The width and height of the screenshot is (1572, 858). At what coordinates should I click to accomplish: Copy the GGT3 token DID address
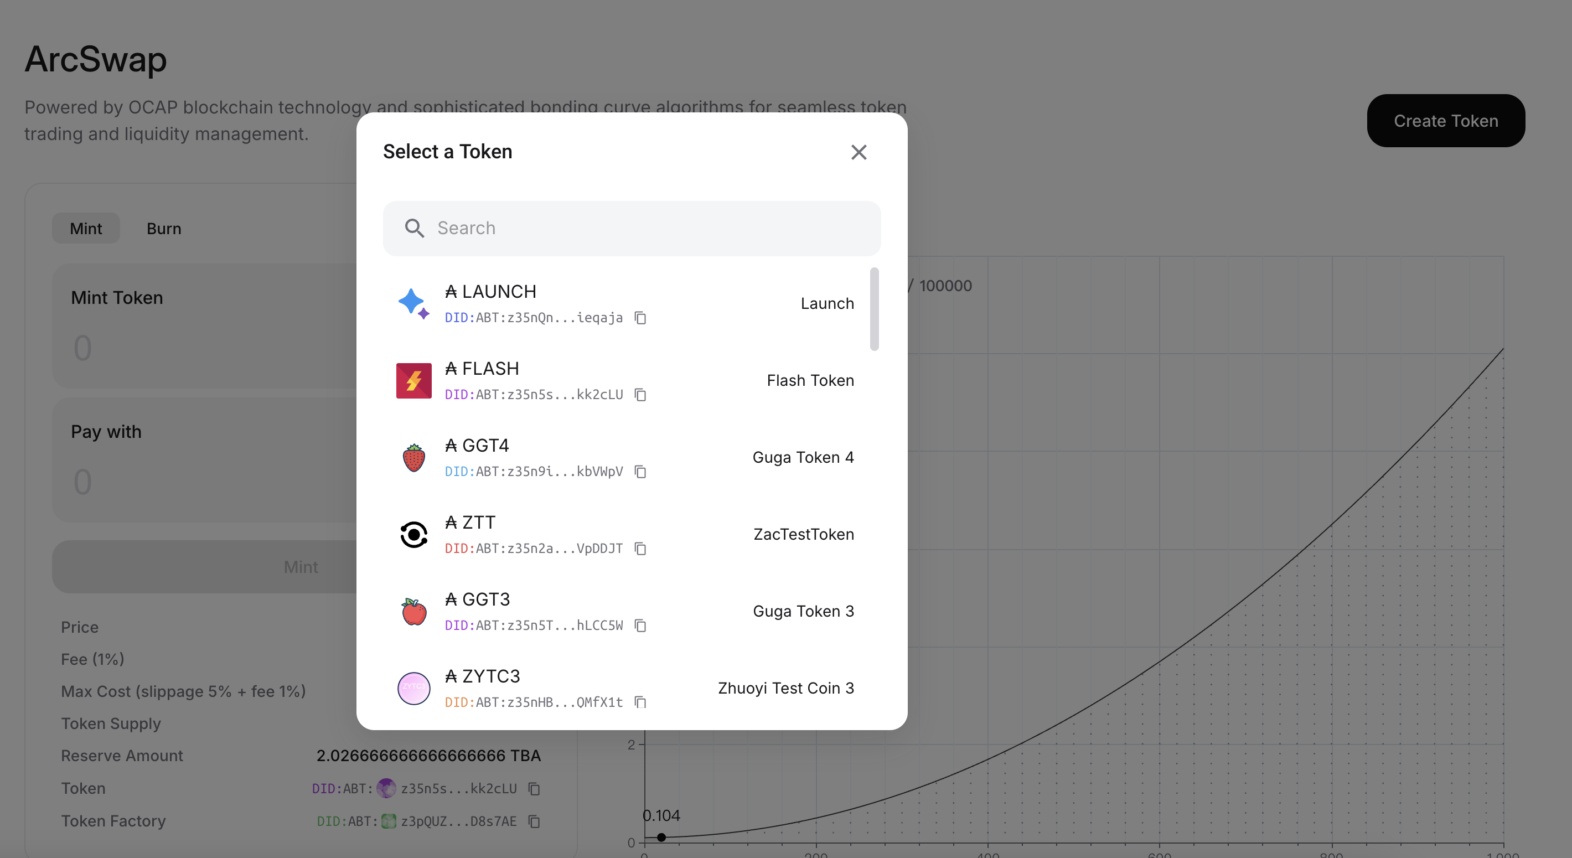pos(640,626)
